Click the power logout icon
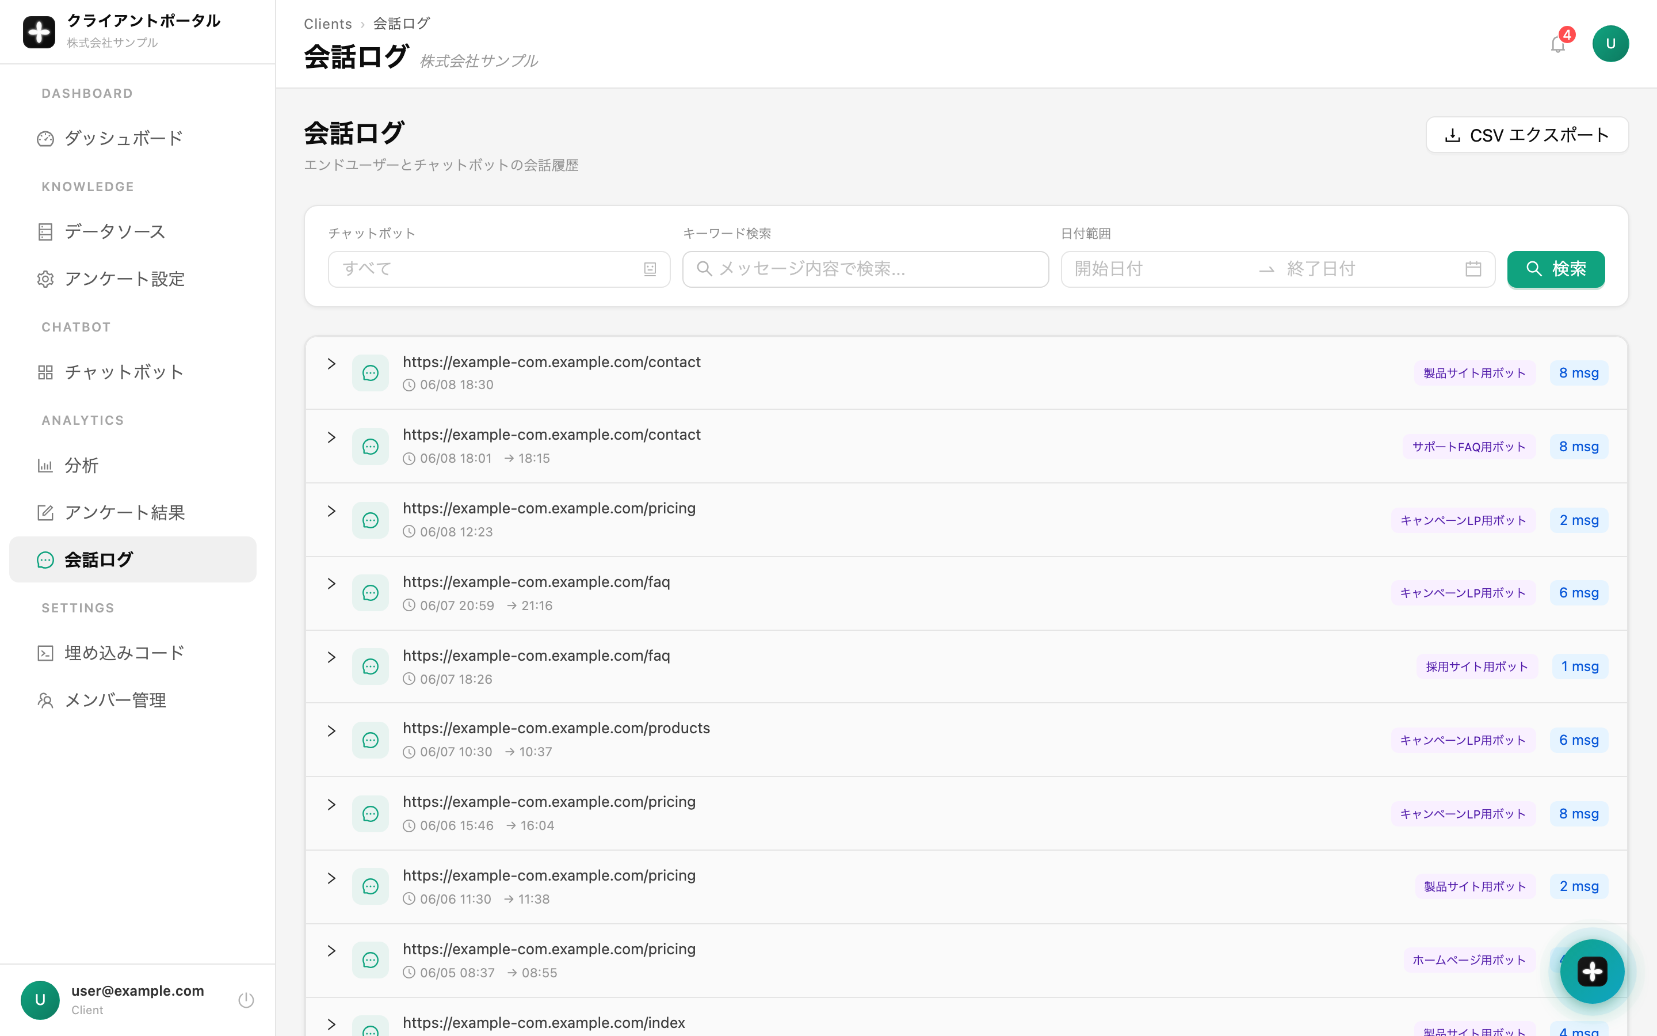 click(x=246, y=1000)
